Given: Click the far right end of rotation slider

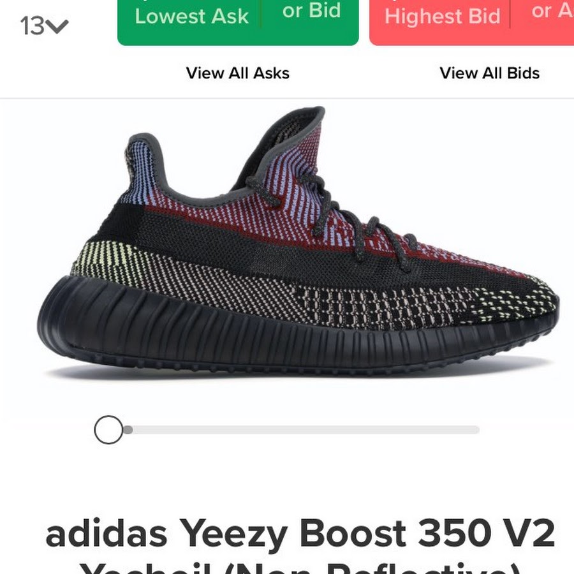Looking at the screenshot, I should point(476,430).
